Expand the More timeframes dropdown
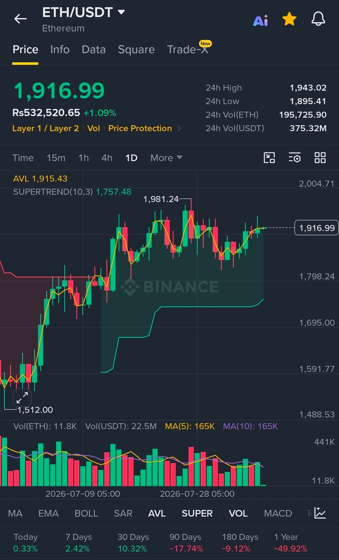Viewport: 339px width, 560px height. 166,158
